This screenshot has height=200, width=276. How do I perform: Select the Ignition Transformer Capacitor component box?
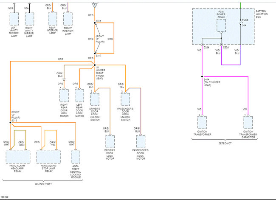point(248,123)
